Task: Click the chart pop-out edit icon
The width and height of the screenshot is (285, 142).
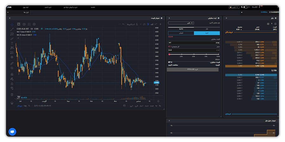Action: pos(19,24)
